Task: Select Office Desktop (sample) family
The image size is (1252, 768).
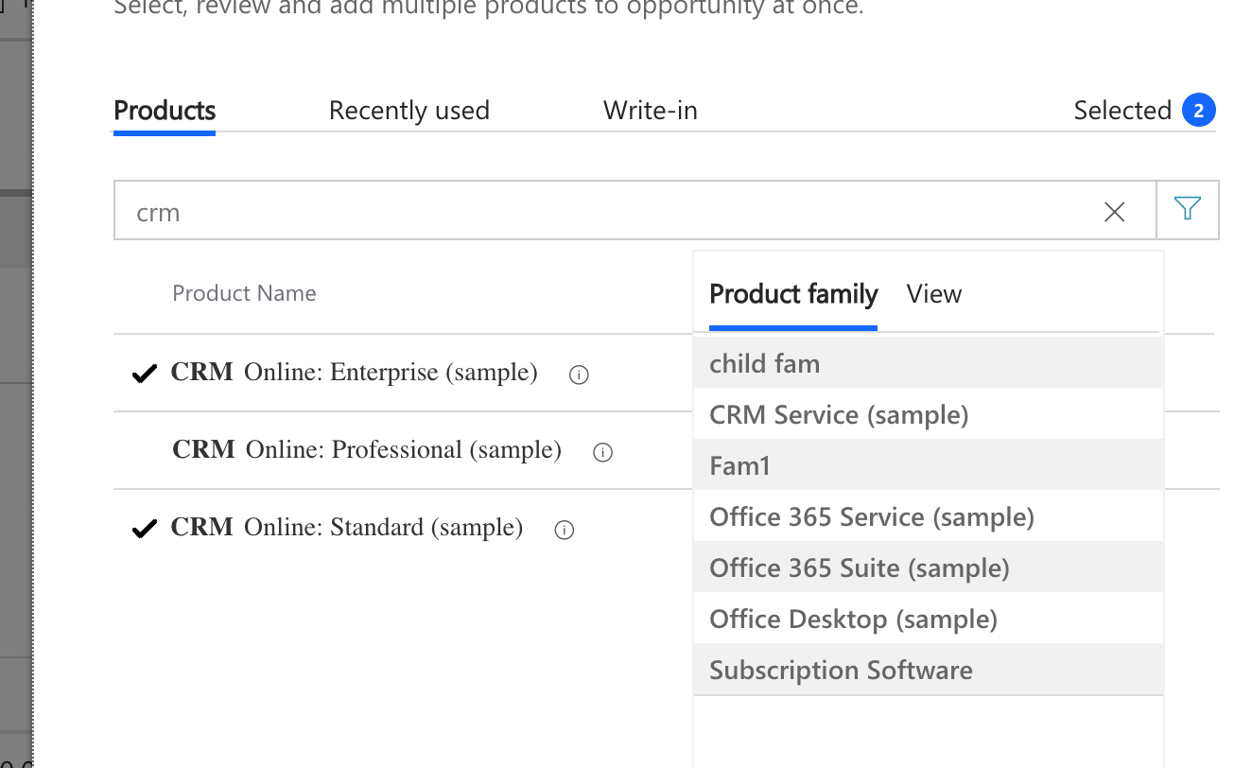Action: tap(929, 619)
